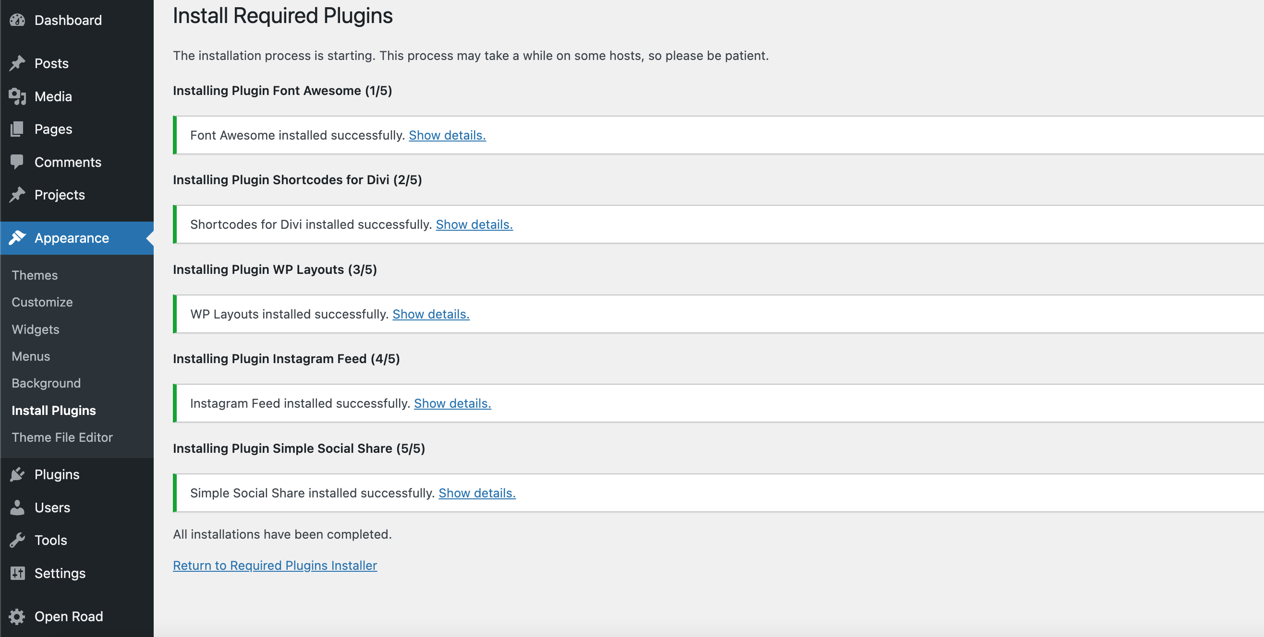This screenshot has height=637, width=1264.
Task: Open the Plugins menu item
Action: click(77, 474)
